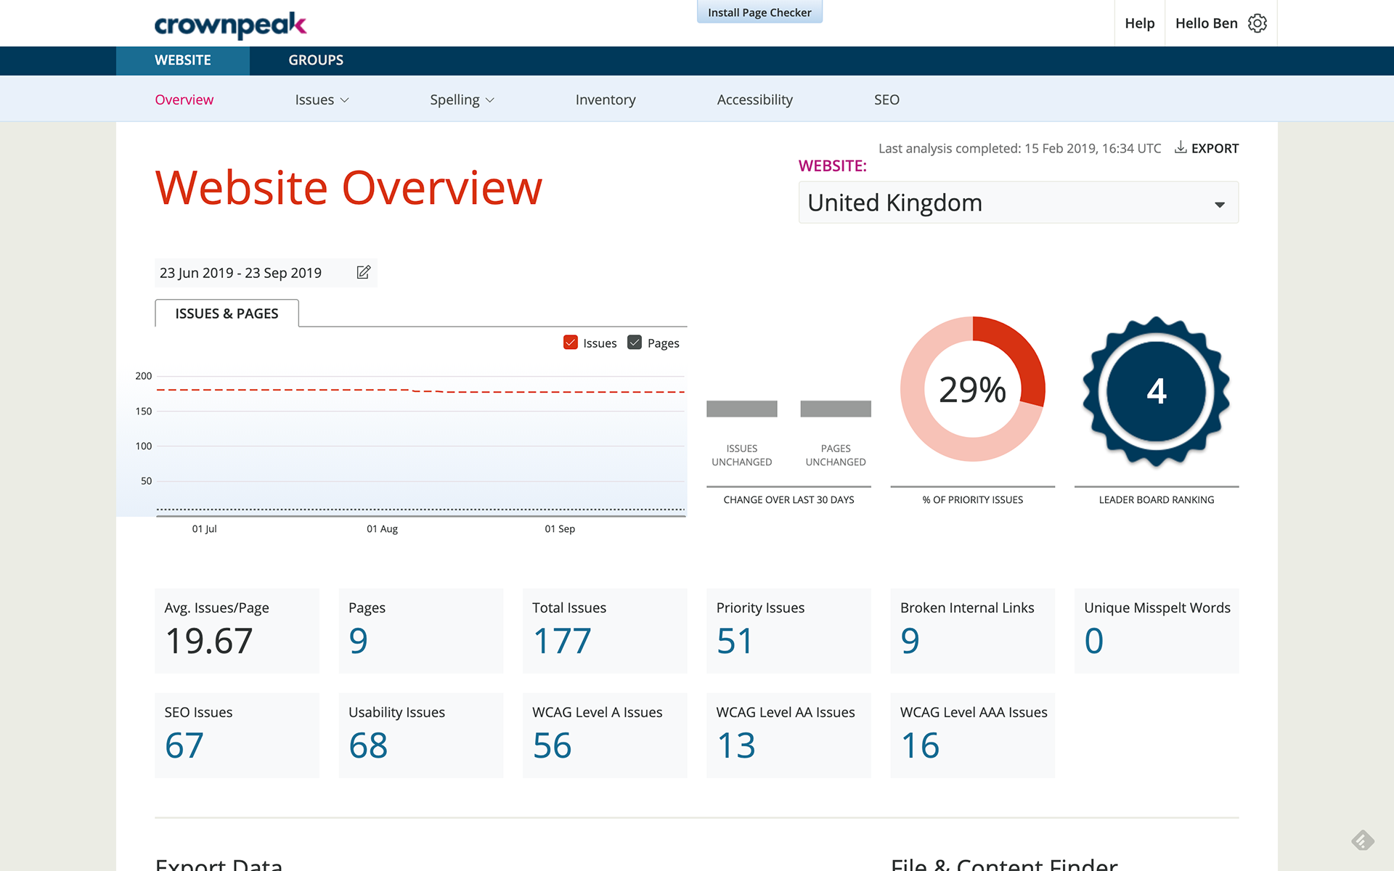Click the Issues Unchanged gray bar

pos(741,409)
